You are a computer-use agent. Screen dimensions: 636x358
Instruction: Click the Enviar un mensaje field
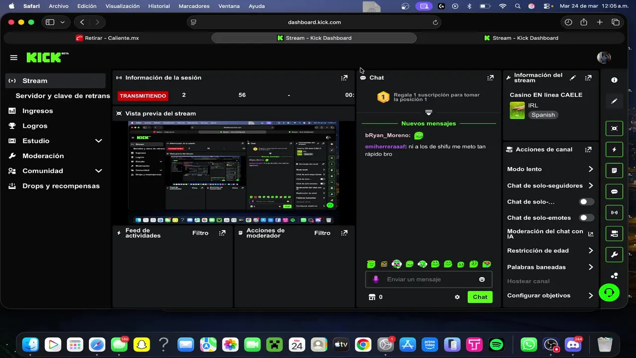coord(429,279)
